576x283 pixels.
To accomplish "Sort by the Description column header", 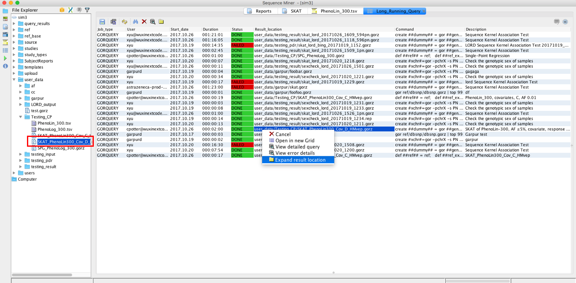I will tap(517, 29).
